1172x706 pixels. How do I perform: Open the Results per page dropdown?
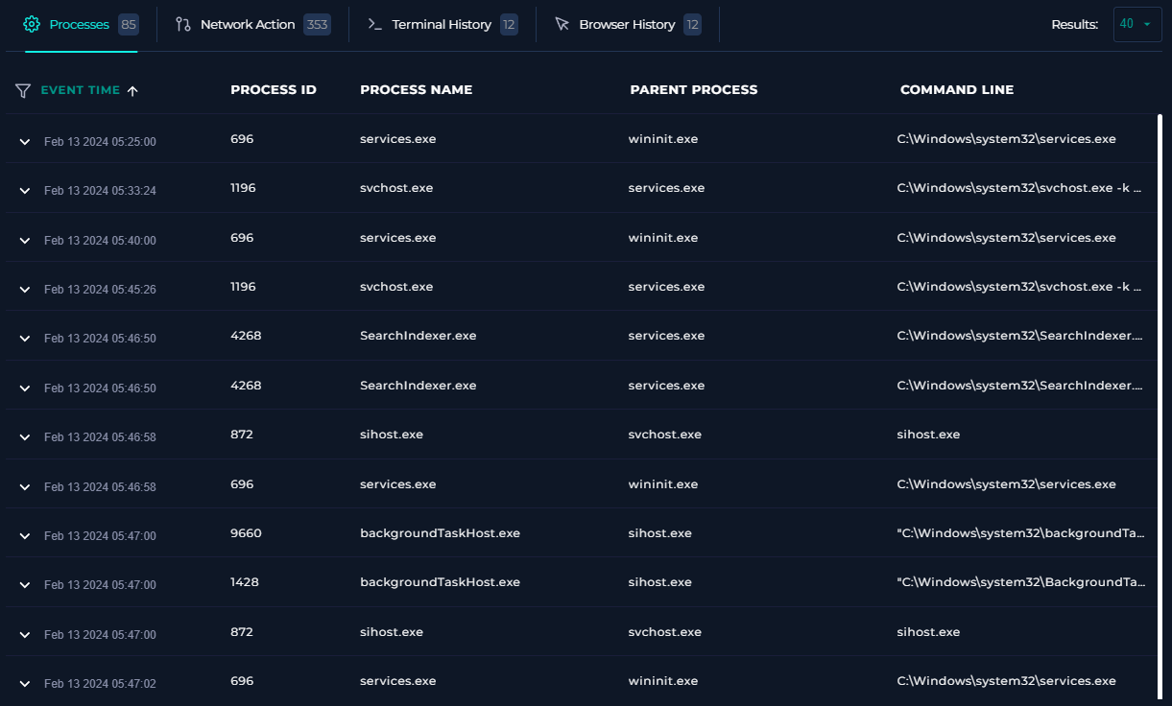click(x=1137, y=24)
